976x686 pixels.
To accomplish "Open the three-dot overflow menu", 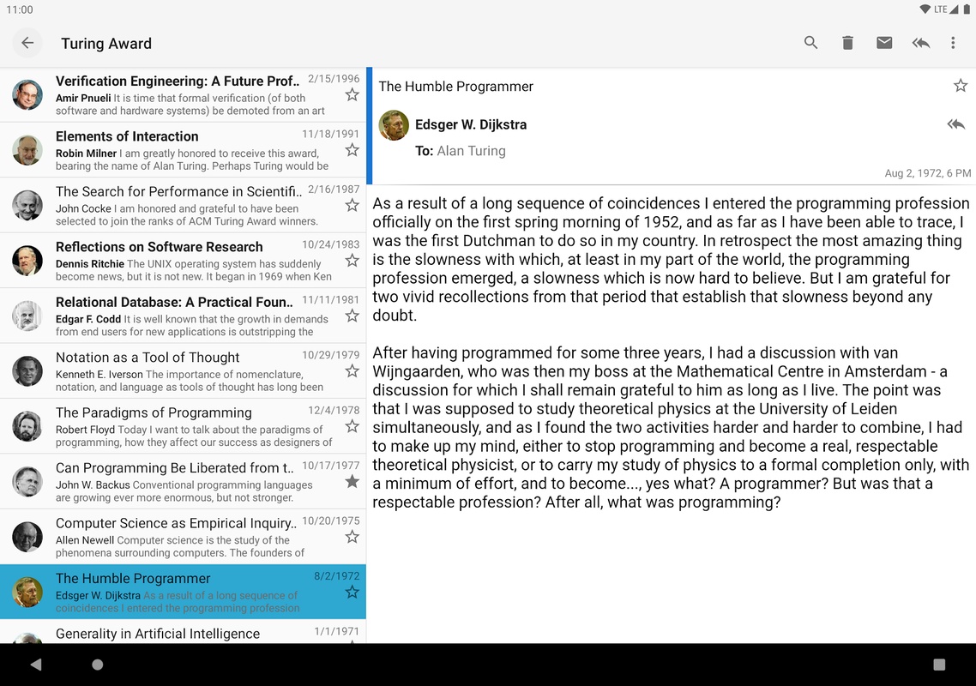I will (x=953, y=43).
